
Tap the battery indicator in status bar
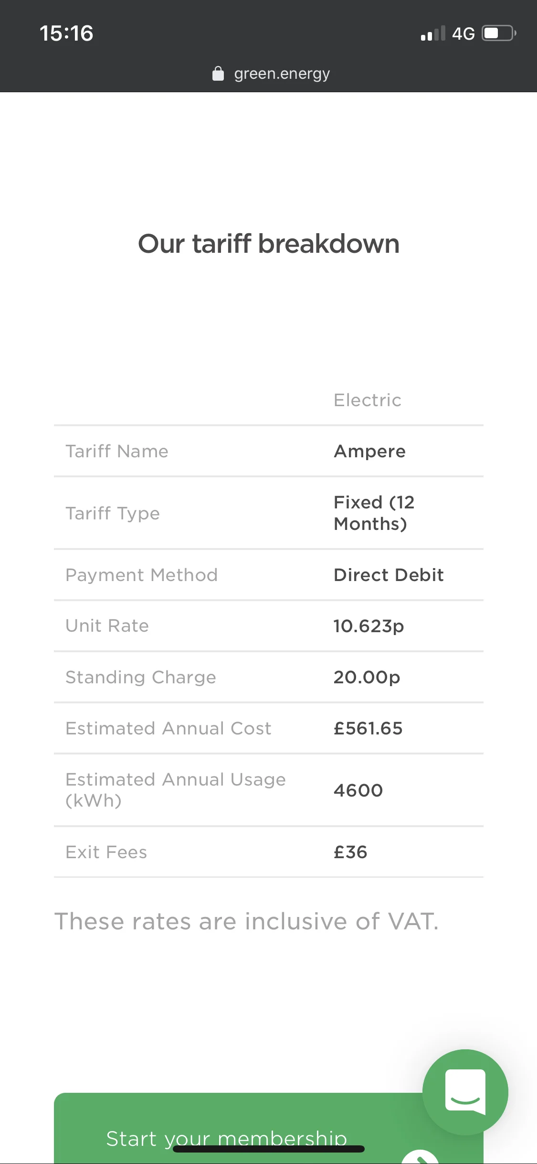pyautogui.click(x=499, y=33)
